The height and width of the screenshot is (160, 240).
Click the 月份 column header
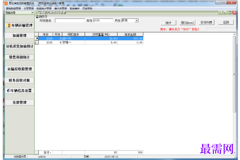pyautogui.click(x=57, y=34)
